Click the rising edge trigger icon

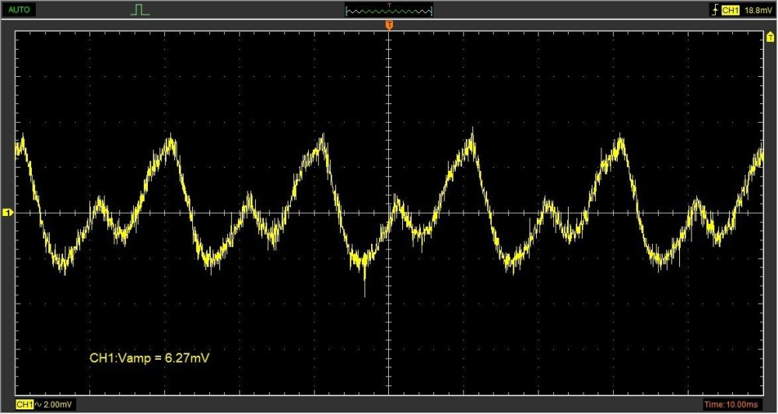click(x=712, y=10)
